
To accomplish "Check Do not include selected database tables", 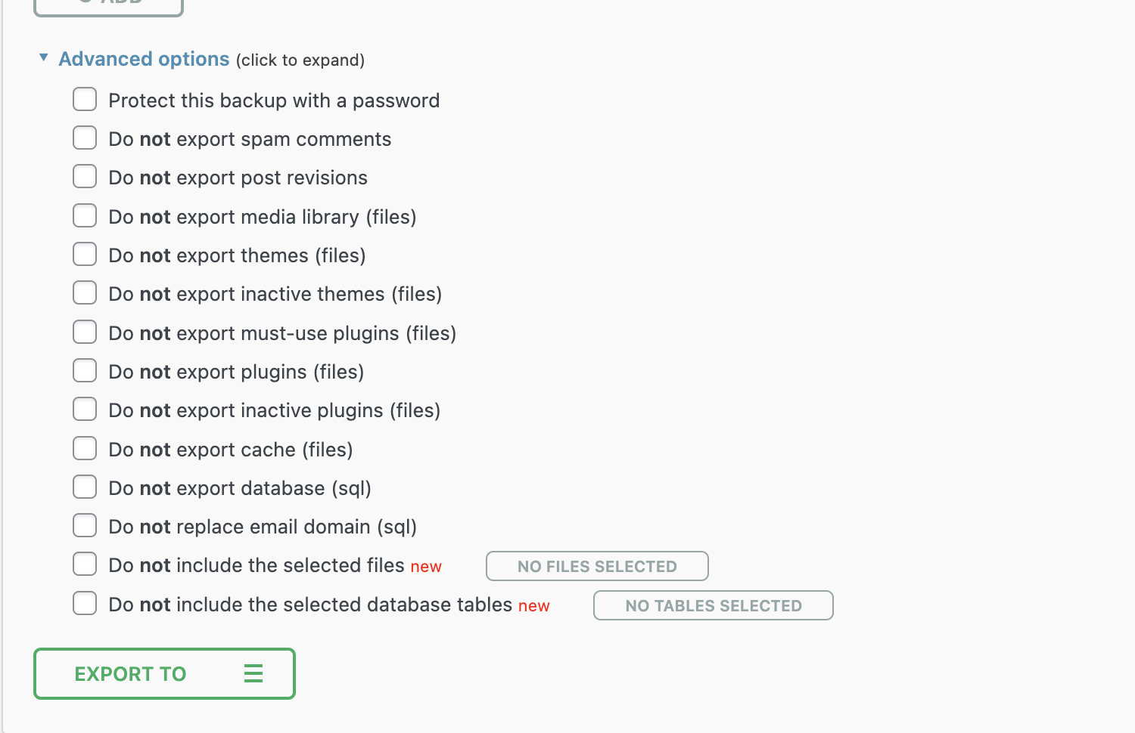I will point(85,604).
